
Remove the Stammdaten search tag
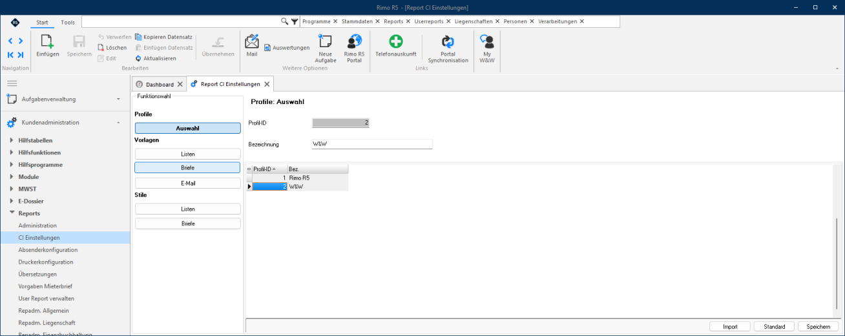[x=378, y=21]
